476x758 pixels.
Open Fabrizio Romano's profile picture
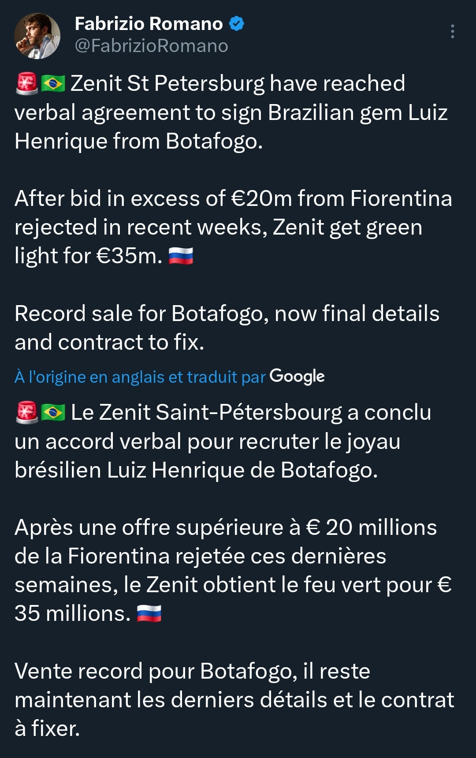click(37, 36)
